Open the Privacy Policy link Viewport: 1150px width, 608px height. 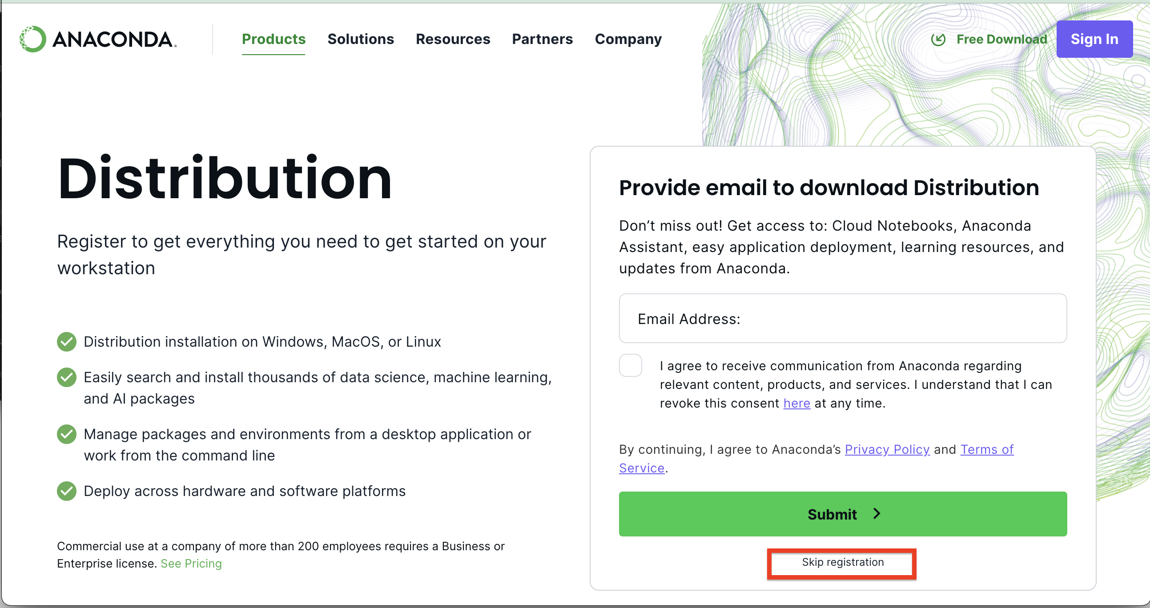click(887, 449)
